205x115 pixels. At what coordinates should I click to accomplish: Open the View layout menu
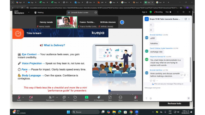pyautogui.click(x=168, y=12)
